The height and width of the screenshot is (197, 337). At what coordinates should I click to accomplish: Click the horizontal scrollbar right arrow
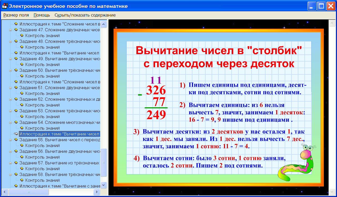[97, 192]
